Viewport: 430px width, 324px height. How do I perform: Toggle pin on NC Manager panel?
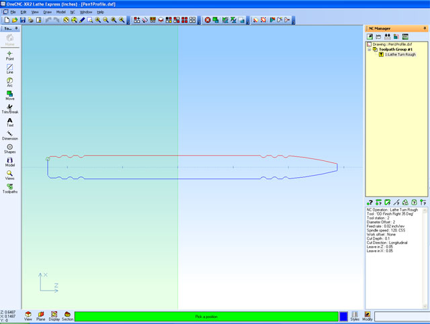(x=425, y=28)
